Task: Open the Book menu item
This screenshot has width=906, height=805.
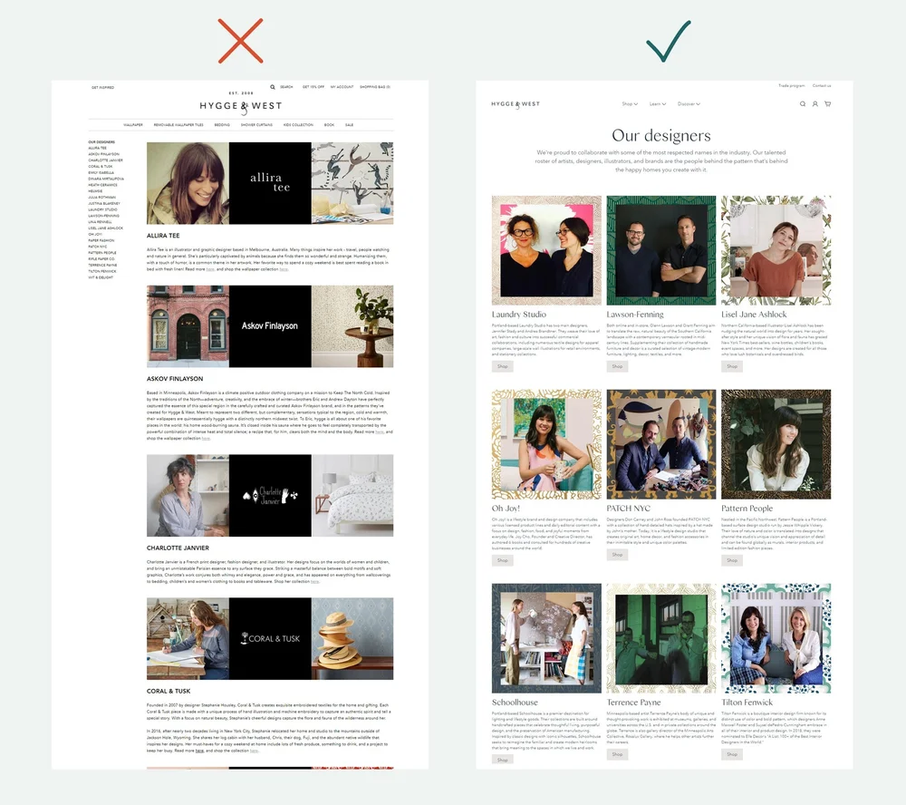Action: click(x=330, y=125)
